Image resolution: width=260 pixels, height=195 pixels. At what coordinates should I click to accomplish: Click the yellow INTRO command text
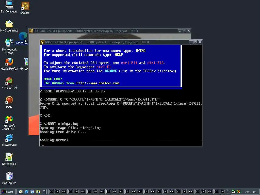coord(140,51)
